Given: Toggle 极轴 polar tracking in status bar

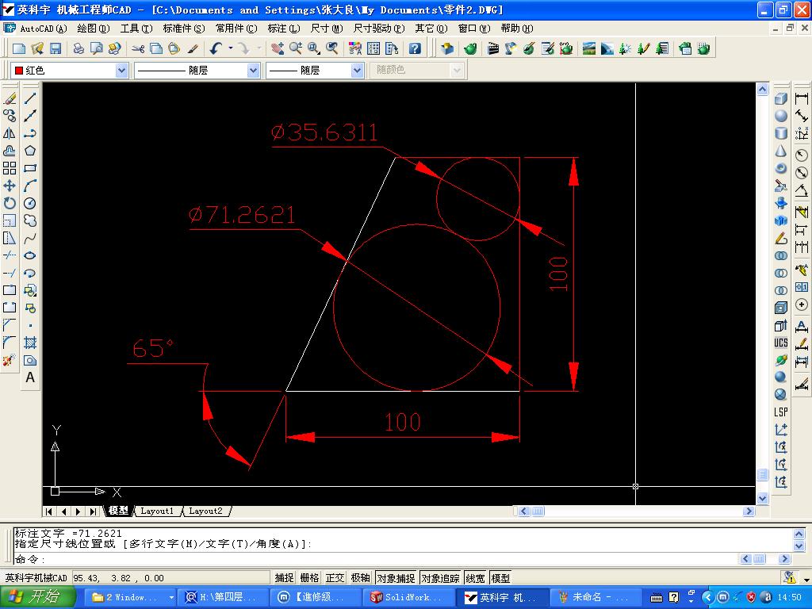Looking at the screenshot, I should click(x=361, y=578).
